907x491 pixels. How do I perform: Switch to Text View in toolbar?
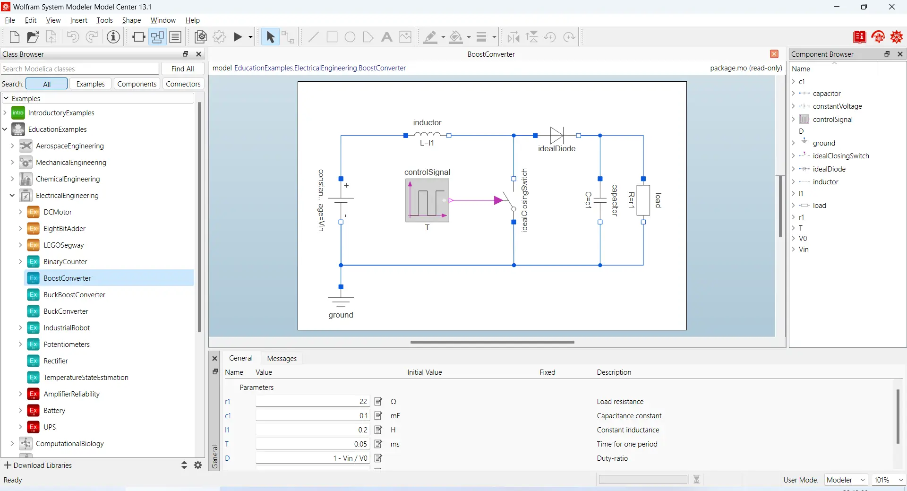tap(176, 37)
